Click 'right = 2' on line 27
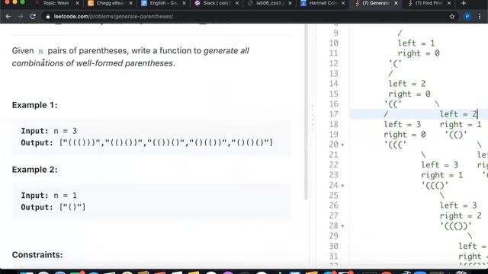 coord(461,215)
